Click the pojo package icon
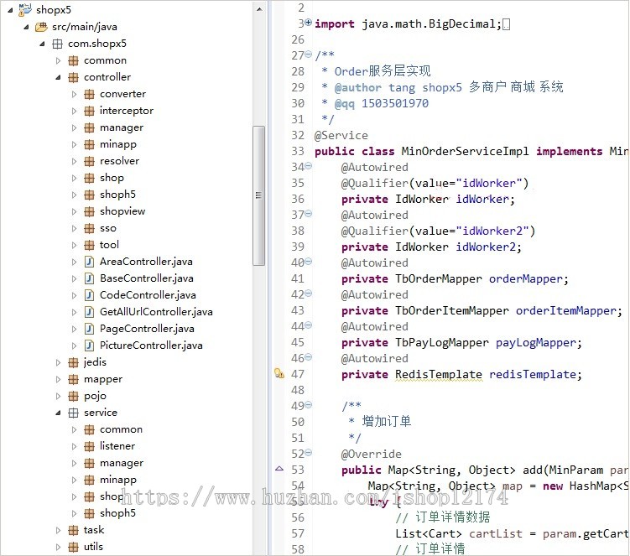The width and height of the screenshot is (630, 556). pos(73,396)
